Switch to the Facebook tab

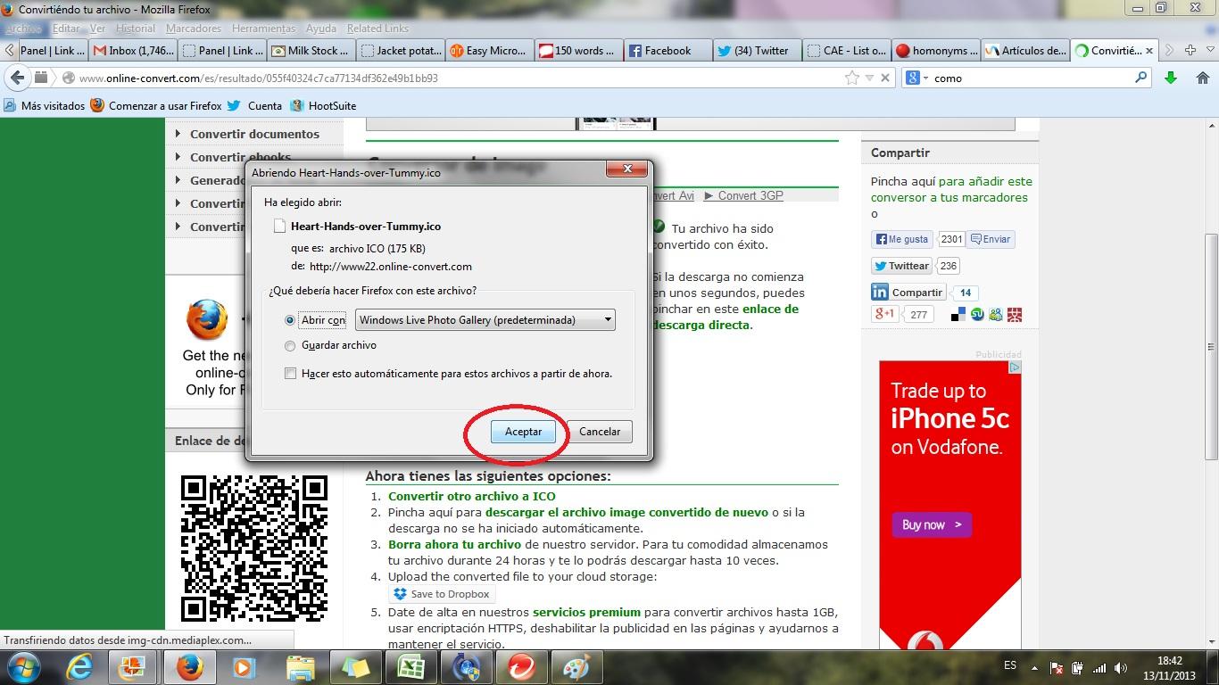pos(668,51)
